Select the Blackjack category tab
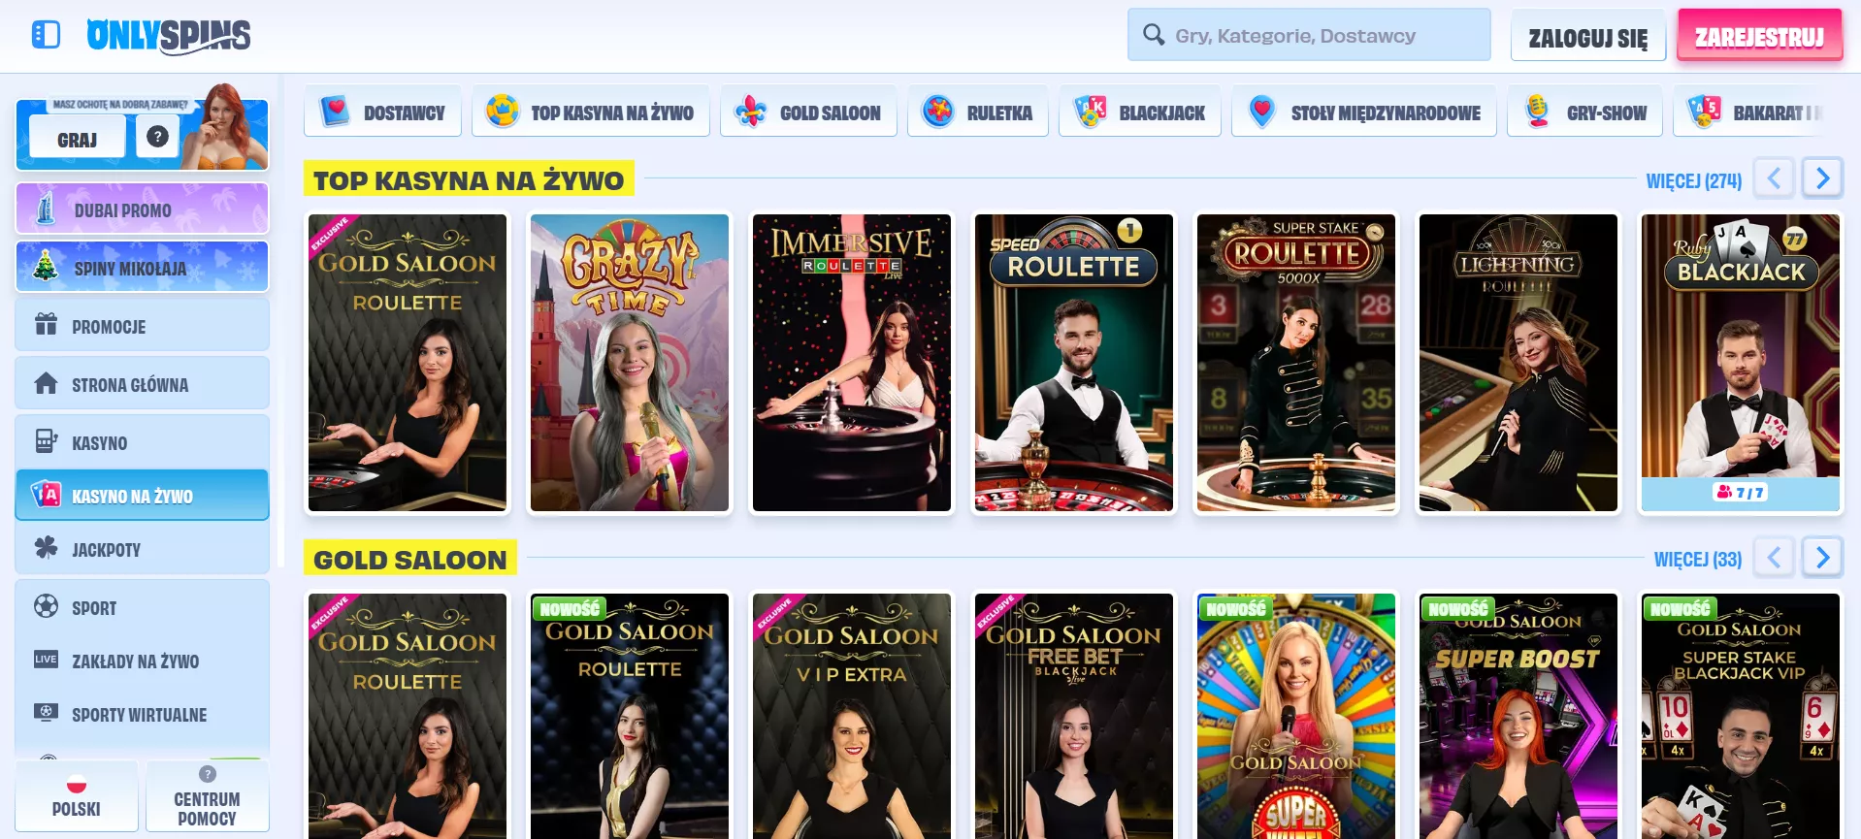 point(1139,113)
